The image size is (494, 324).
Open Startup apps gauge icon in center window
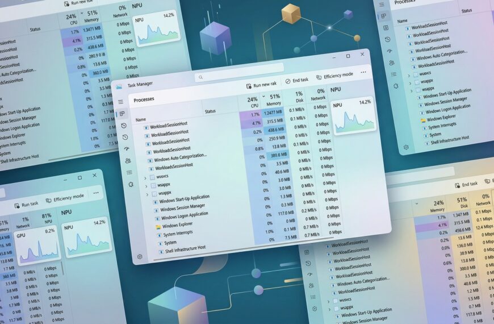pos(127,148)
